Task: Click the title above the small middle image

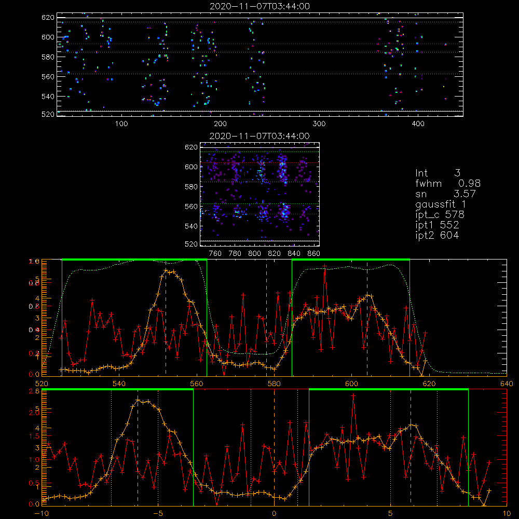Action: (259, 136)
